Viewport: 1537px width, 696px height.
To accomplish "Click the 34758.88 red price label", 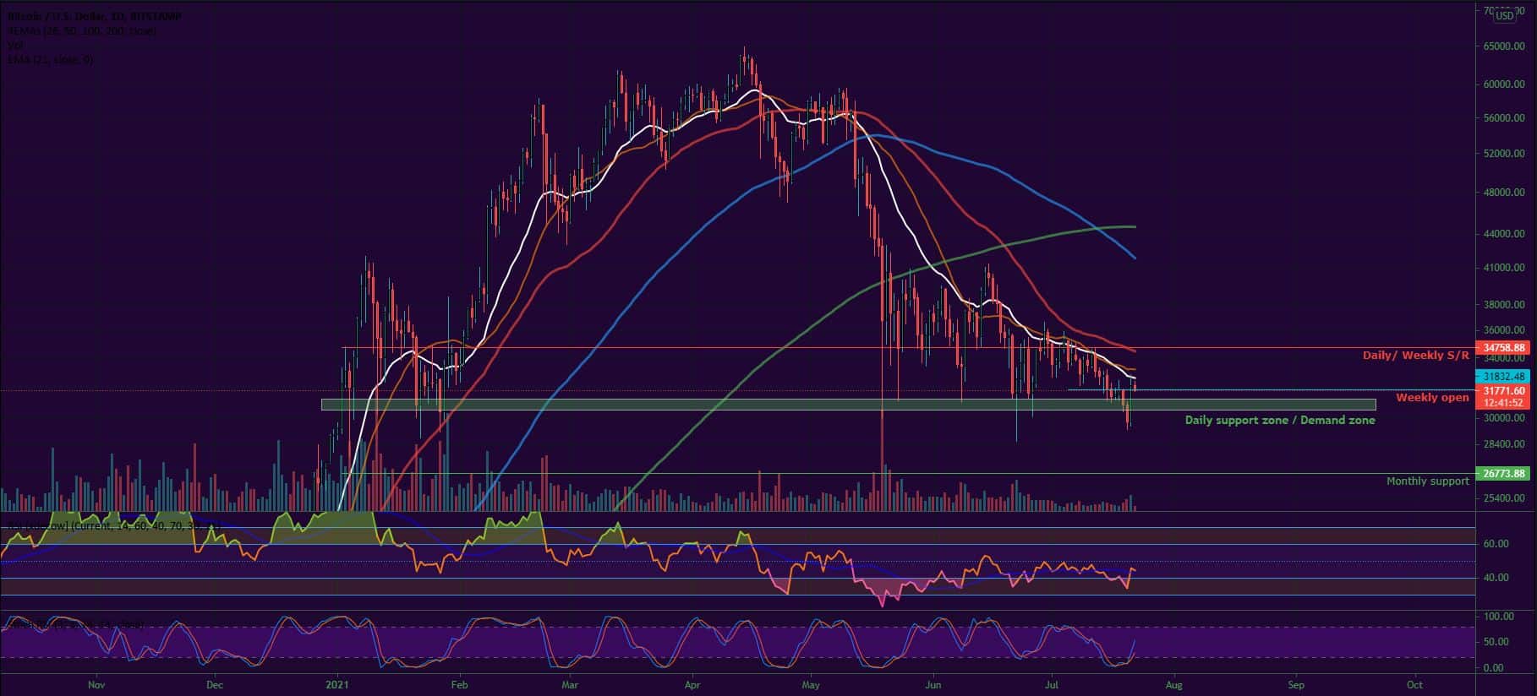I will tap(1502, 347).
